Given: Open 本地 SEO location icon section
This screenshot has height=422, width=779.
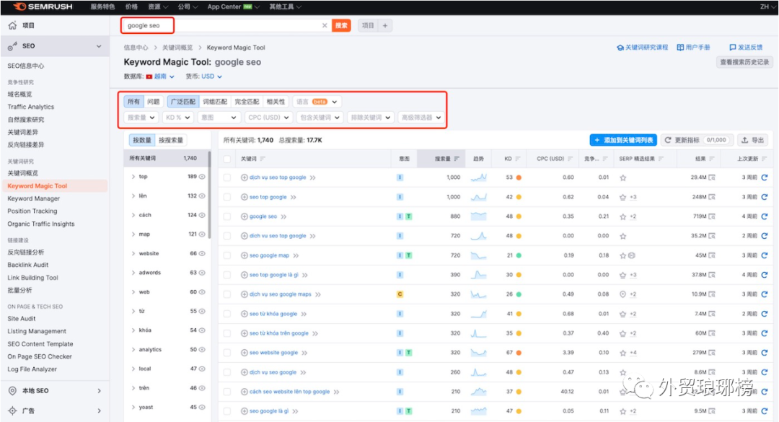Looking at the screenshot, I should tap(13, 391).
